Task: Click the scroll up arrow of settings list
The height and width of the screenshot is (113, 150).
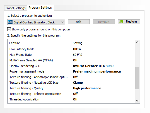Action: (137, 42)
